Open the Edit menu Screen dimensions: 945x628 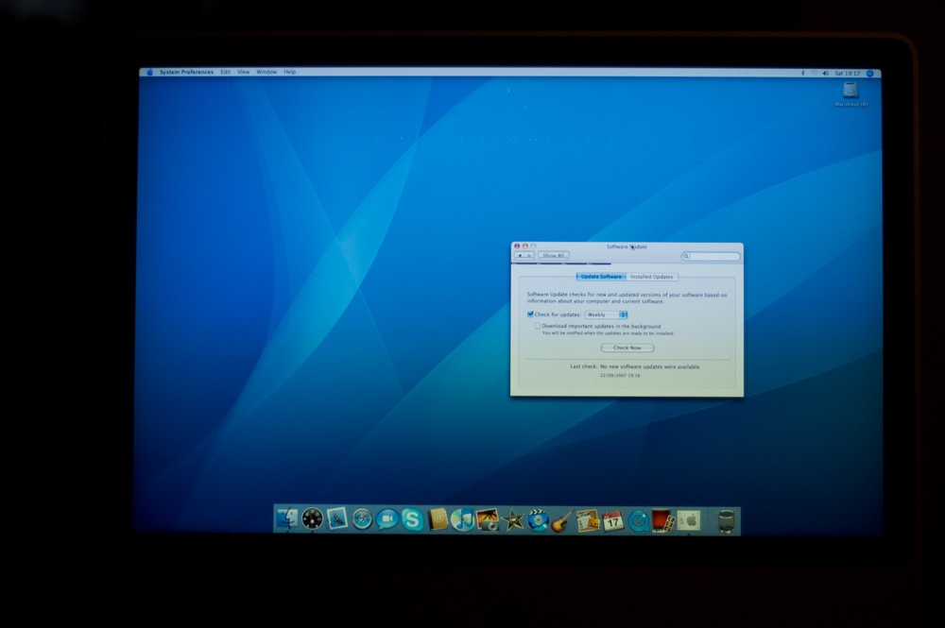click(226, 73)
